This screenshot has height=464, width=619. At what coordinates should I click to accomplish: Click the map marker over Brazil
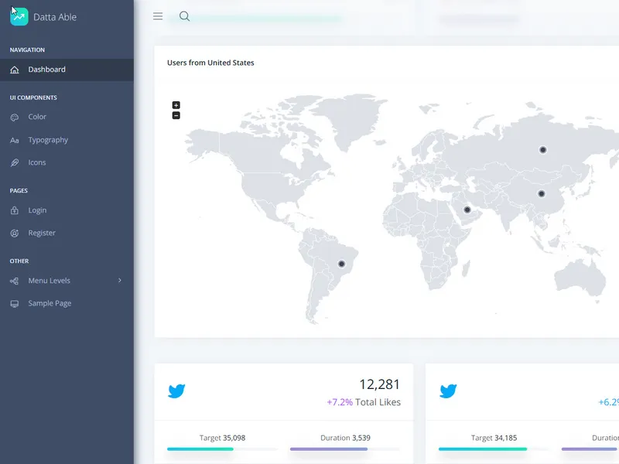tap(341, 264)
